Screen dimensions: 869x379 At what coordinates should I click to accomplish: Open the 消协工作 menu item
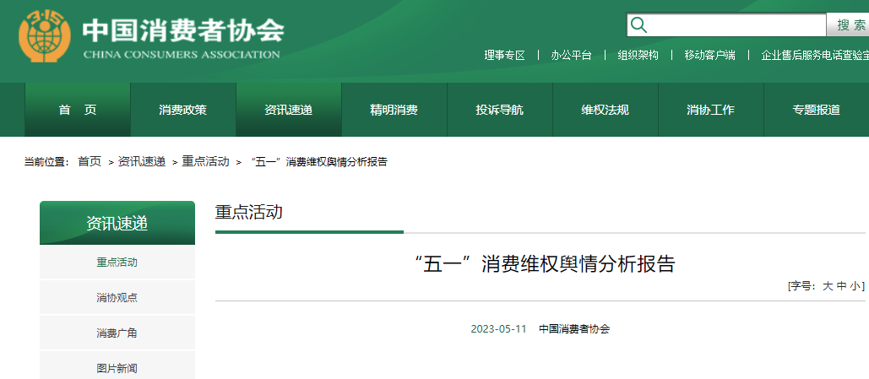710,110
